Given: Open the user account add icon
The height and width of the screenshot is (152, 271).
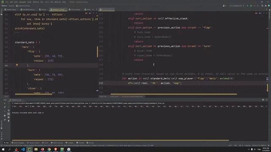Looking at the screenshot, I should tap(224, 5).
